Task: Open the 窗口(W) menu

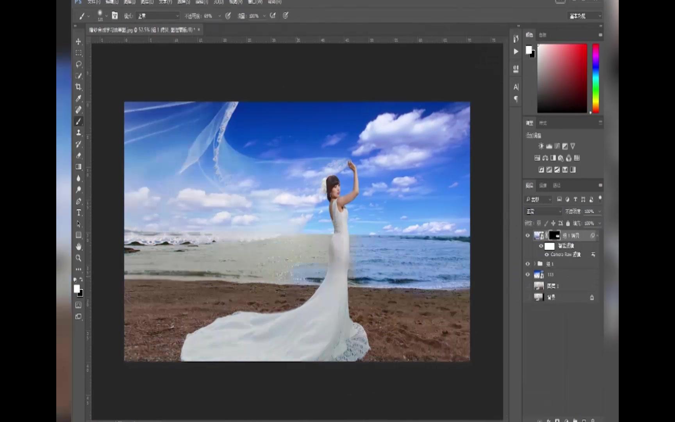Action: point(255,2)
